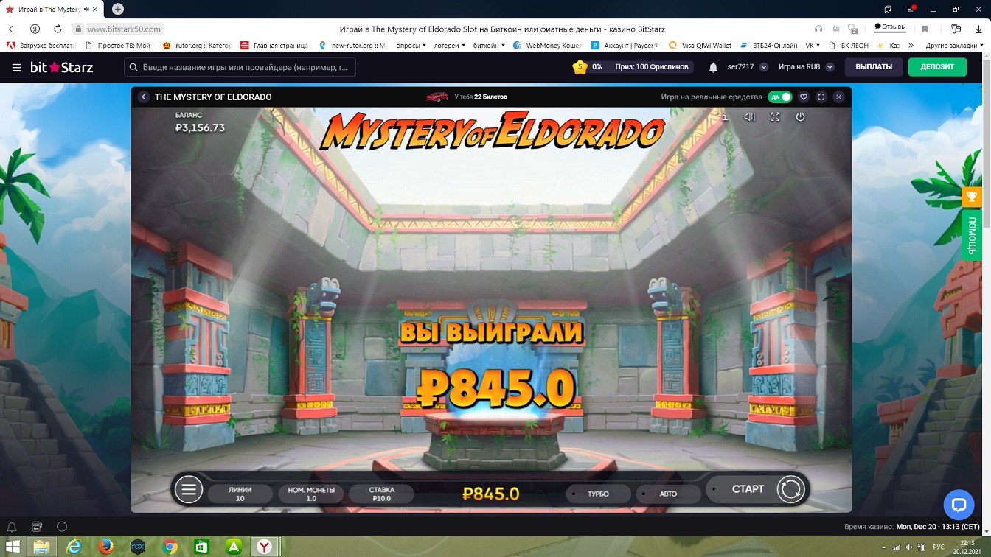Toggle the real-money play switch
Viewport: 991px width, 557px height.
click(779, 97)
